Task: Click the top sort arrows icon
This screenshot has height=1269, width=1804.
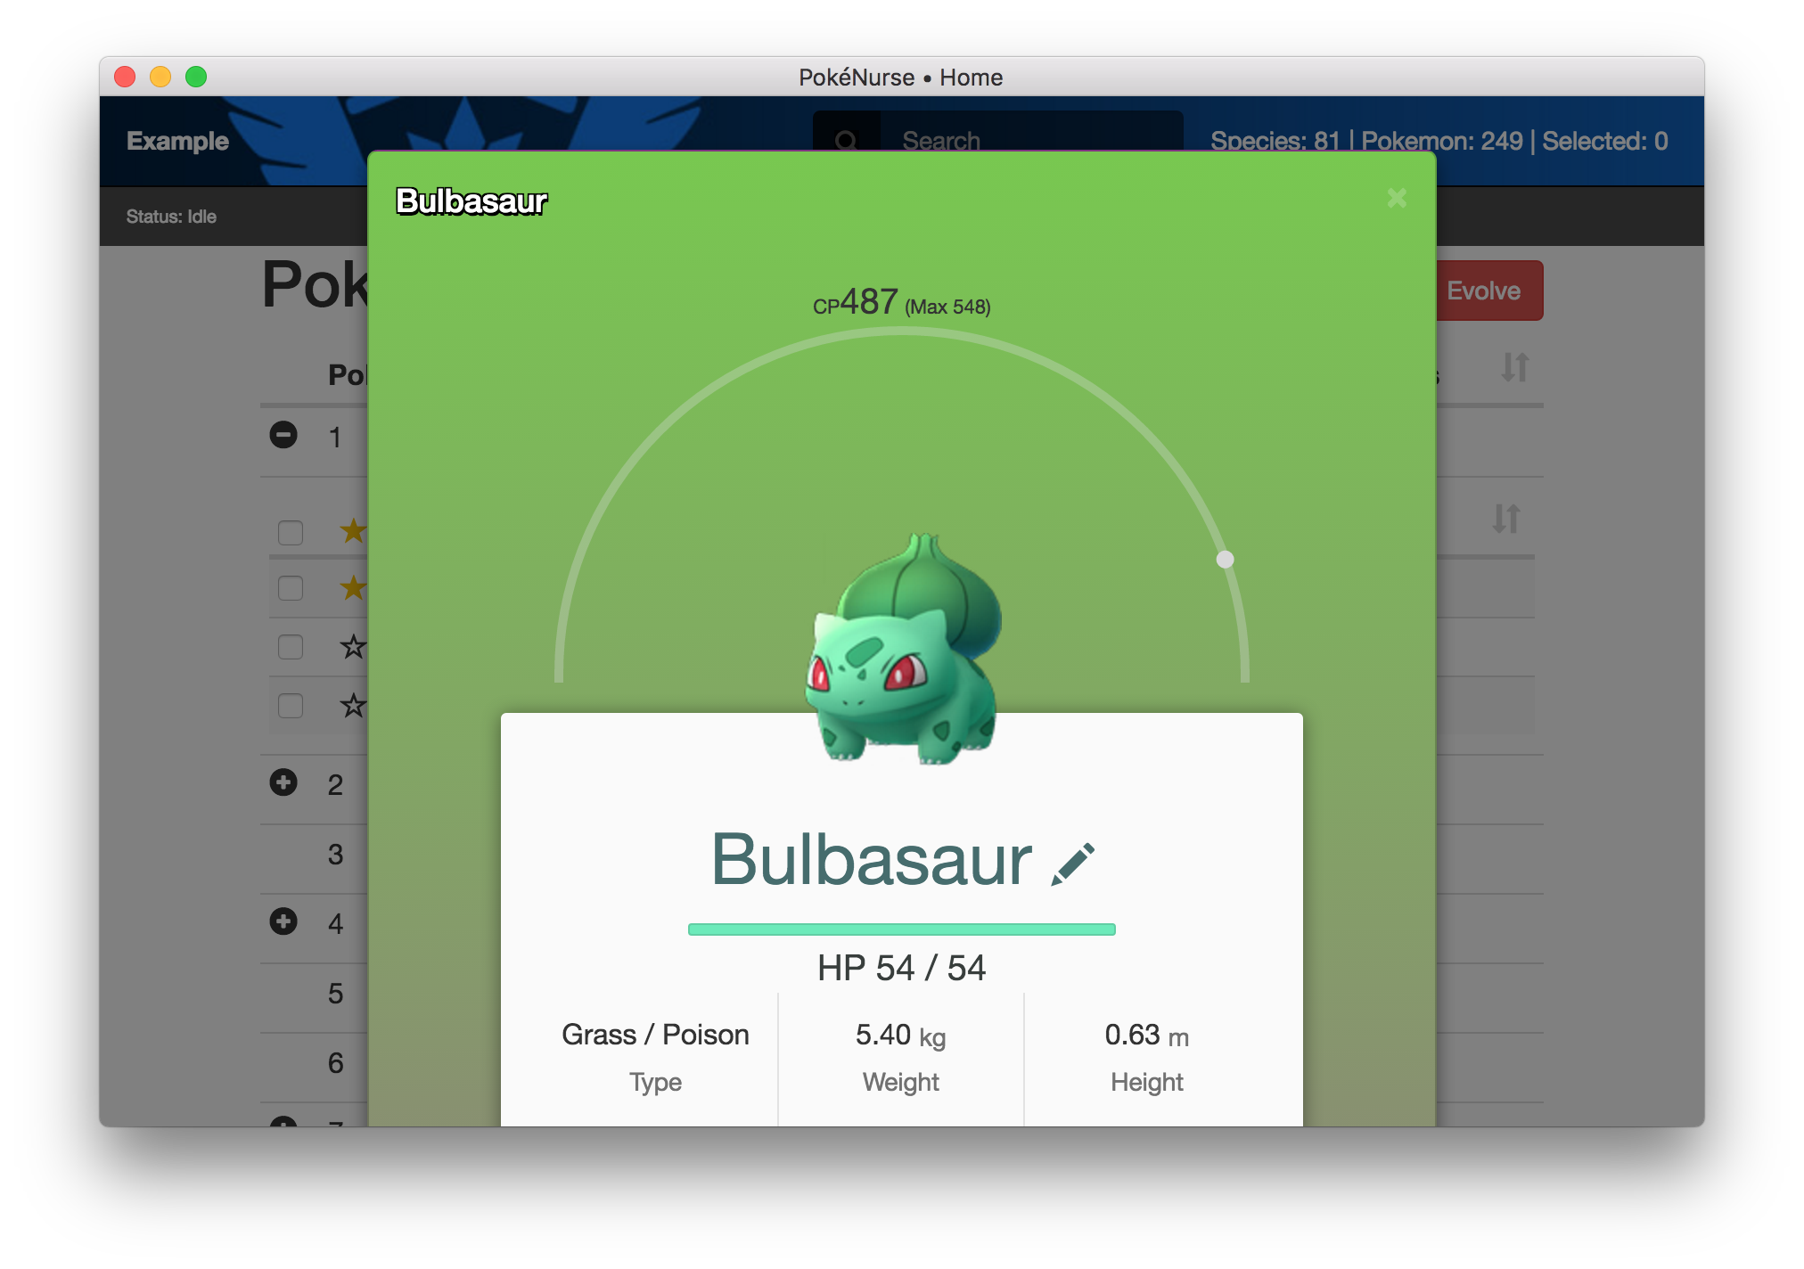Action: [x=1514, y=367]
